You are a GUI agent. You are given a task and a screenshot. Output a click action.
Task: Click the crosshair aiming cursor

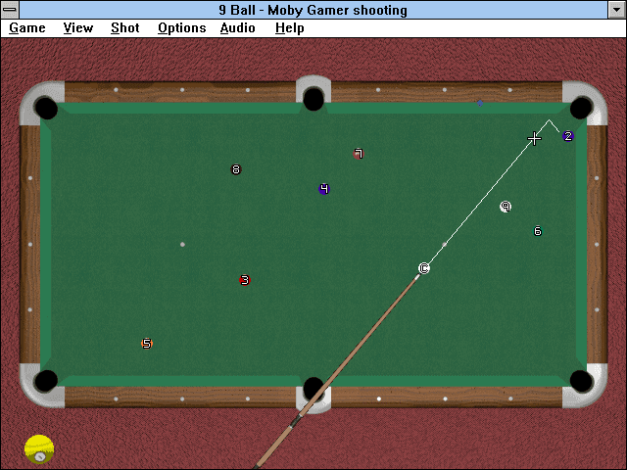(x=534, y=139)
